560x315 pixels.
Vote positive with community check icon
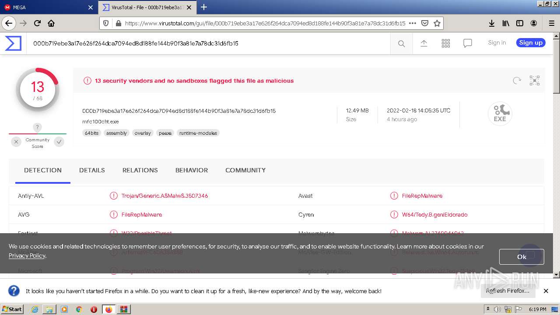tap(59, 142)
